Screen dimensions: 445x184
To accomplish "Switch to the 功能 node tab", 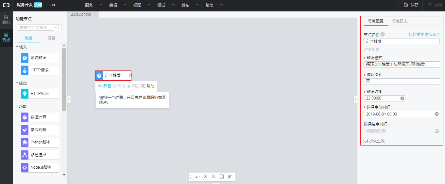I will [28, 38].
